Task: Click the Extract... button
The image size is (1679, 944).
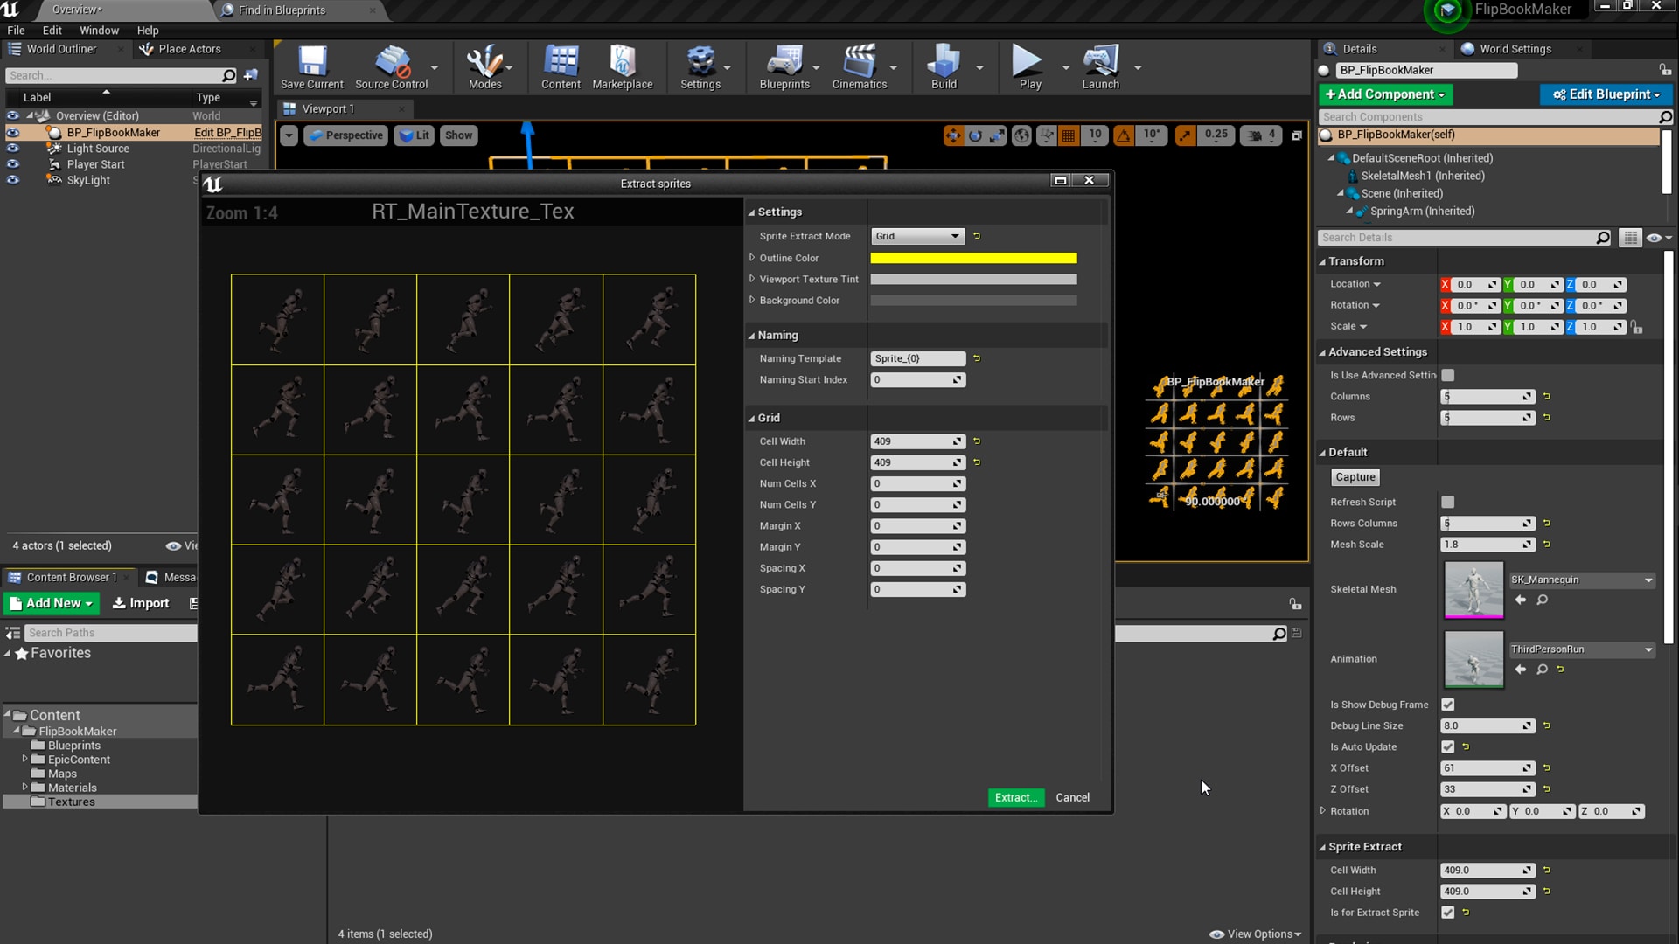Action: [1015, 797]
